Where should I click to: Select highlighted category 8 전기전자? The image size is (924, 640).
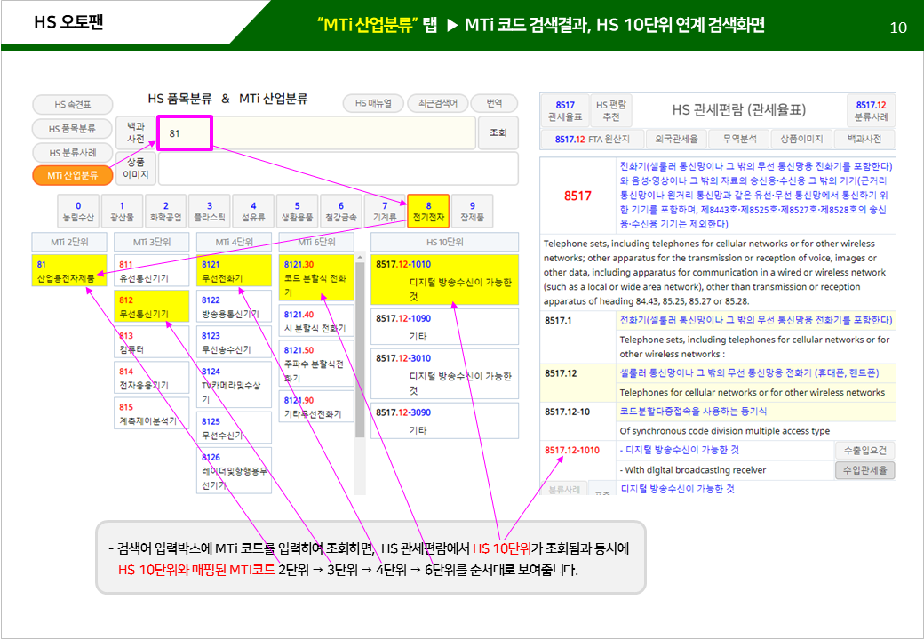pos(428,211)
